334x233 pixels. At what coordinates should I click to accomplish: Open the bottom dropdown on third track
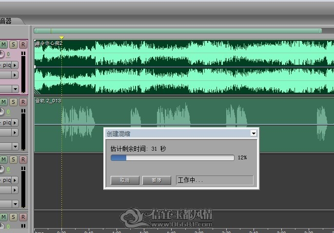15,204
